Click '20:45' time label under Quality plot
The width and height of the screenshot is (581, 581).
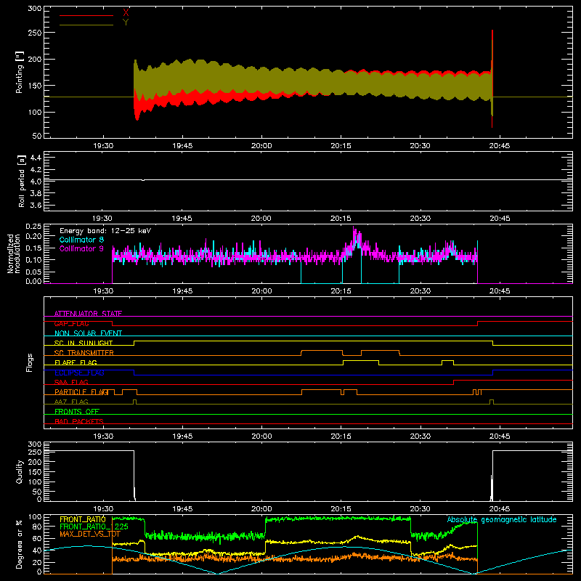(500, 509)
